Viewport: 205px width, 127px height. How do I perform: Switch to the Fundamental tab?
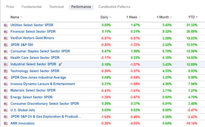click(32, 7)
